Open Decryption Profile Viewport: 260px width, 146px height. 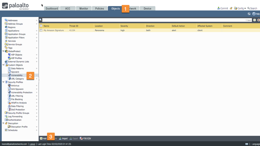click(x=19, y=127)
